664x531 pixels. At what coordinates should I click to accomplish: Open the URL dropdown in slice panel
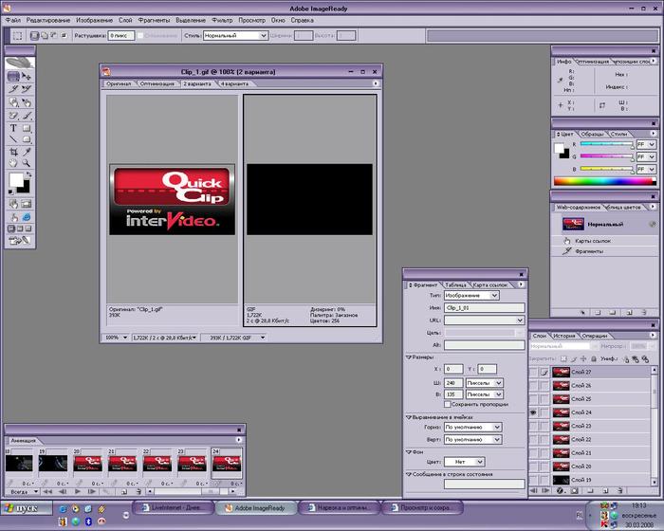point(520,320)
